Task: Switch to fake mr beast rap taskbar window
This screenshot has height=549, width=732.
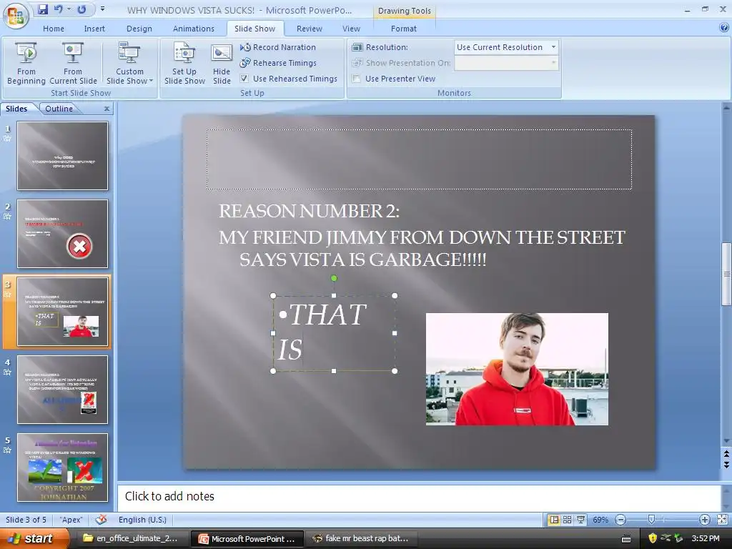Action: (x=361, y=538)
